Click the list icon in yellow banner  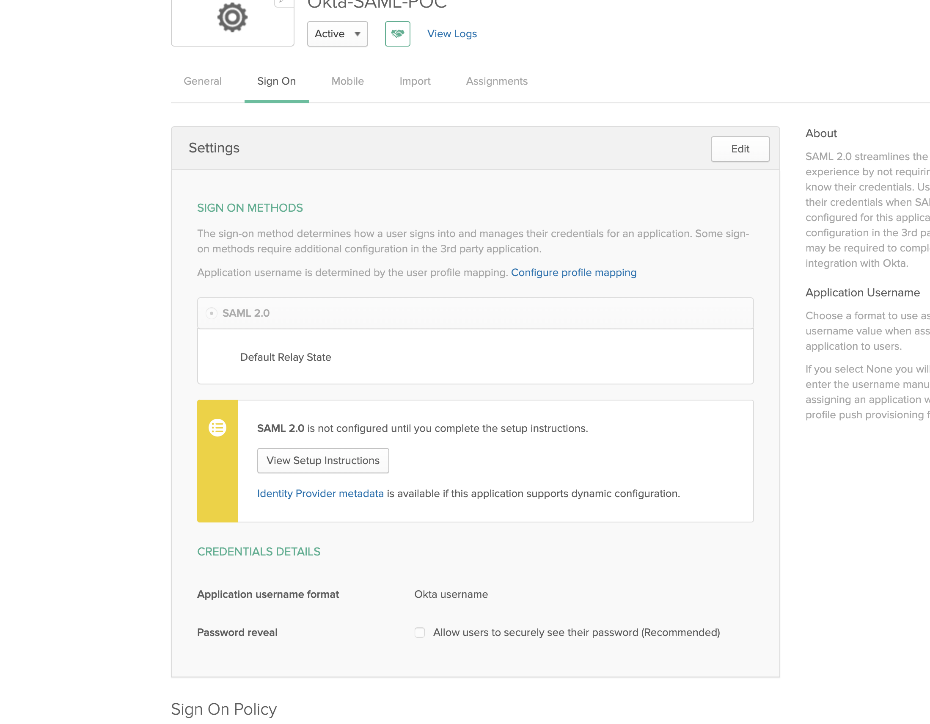point(217,427)
